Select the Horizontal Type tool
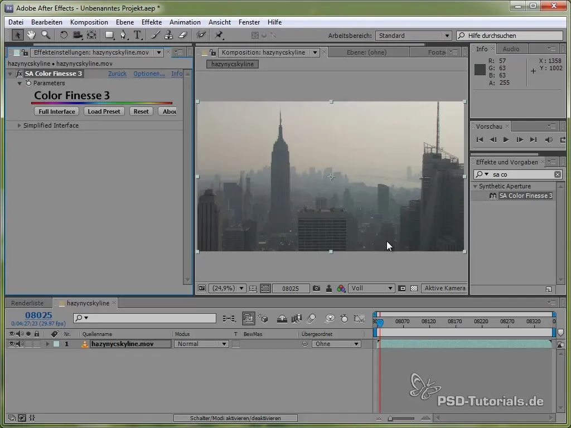The height and width of the screenshot is (428, 571). pos(137,35)
